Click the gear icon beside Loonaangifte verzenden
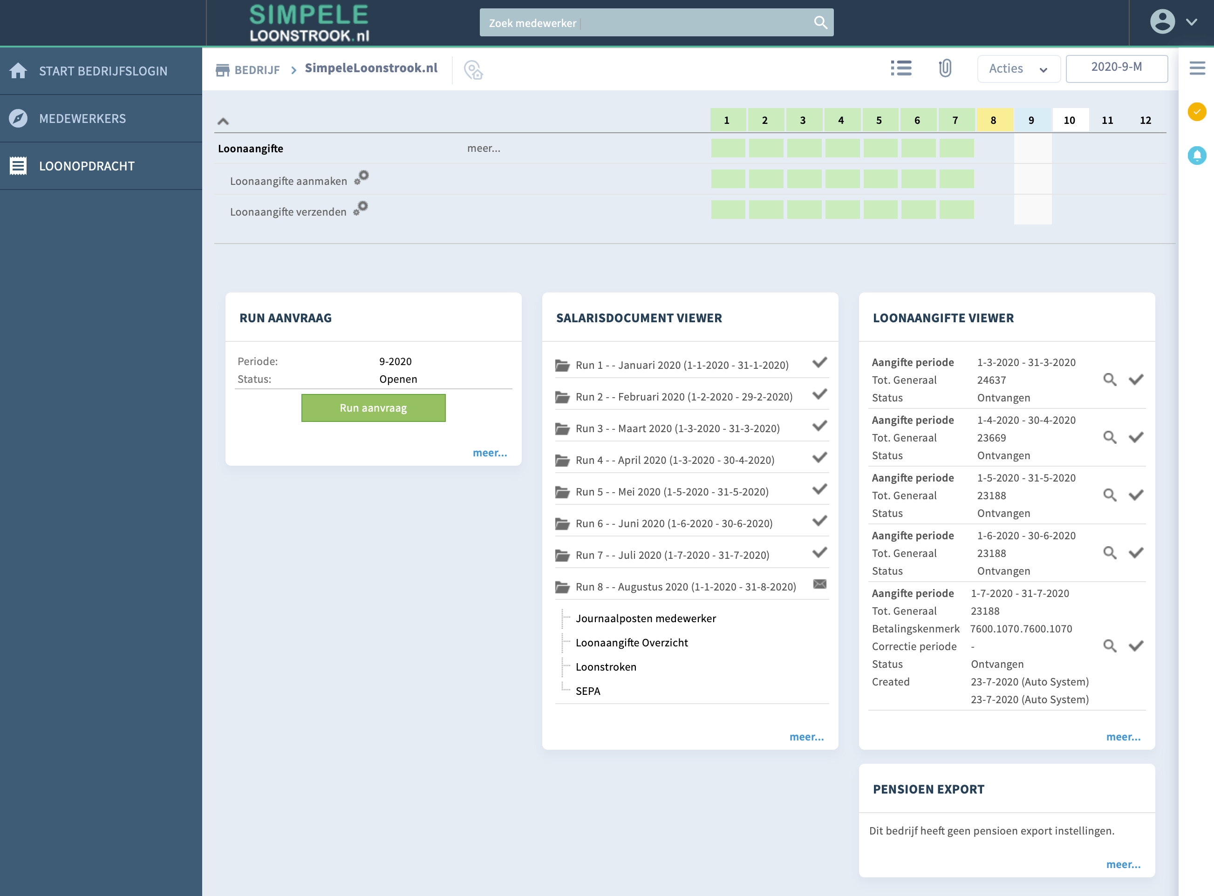This screenshot has height=896, width=1214. 361,208
